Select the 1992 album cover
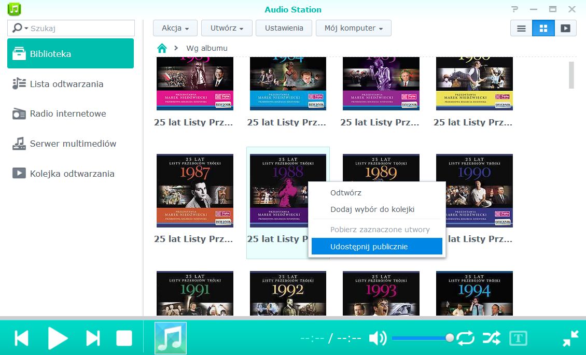The image size is (586, 355). [x=288, y=293]
